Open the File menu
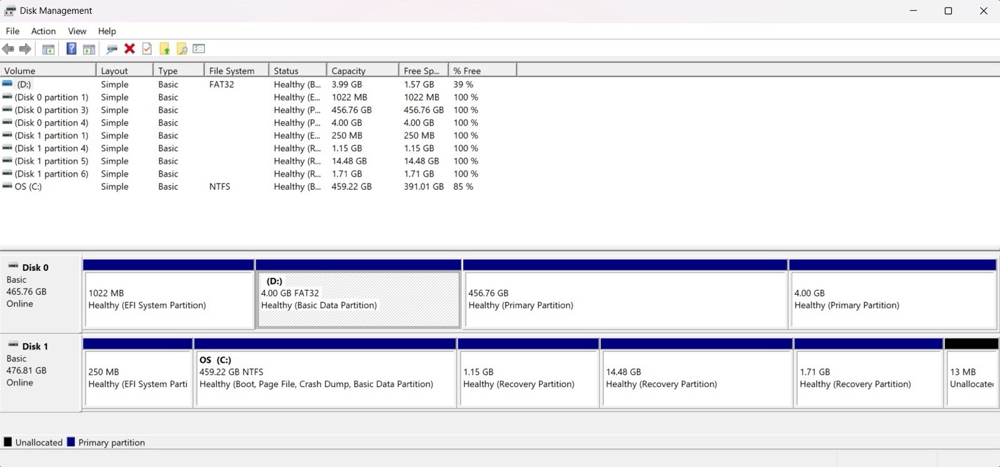 (12, 31)
